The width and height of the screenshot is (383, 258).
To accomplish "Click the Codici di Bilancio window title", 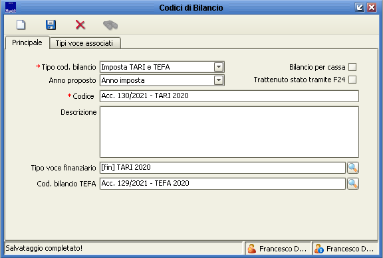I will tap(191, 7).
